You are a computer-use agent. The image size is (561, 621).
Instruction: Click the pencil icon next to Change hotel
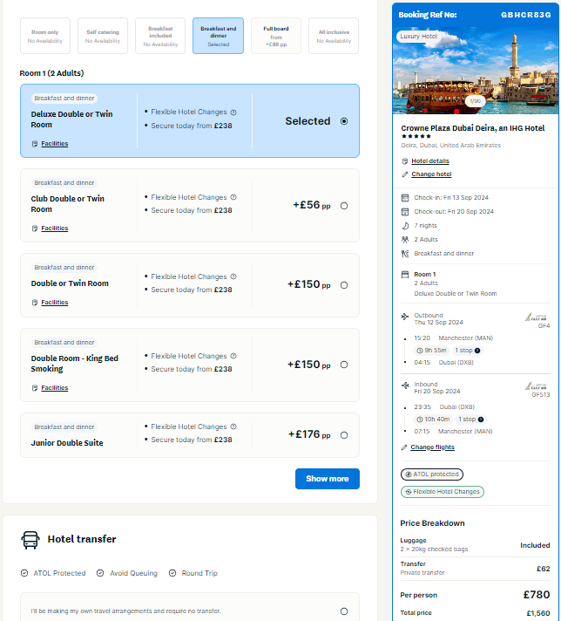(x=405, y=174)
